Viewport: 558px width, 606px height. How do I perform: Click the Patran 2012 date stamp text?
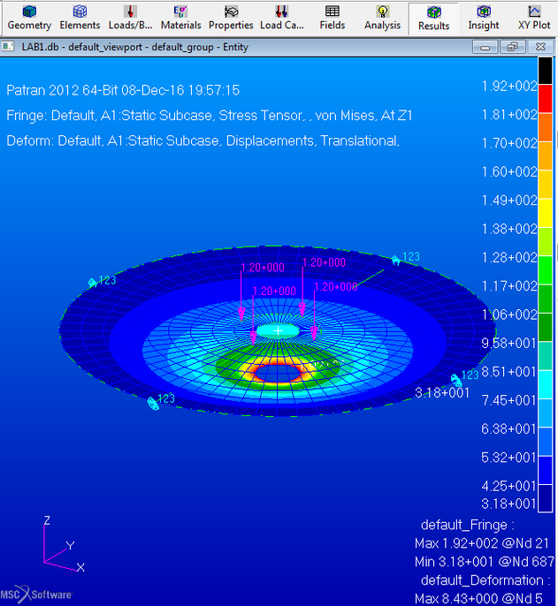click(123, 90)
